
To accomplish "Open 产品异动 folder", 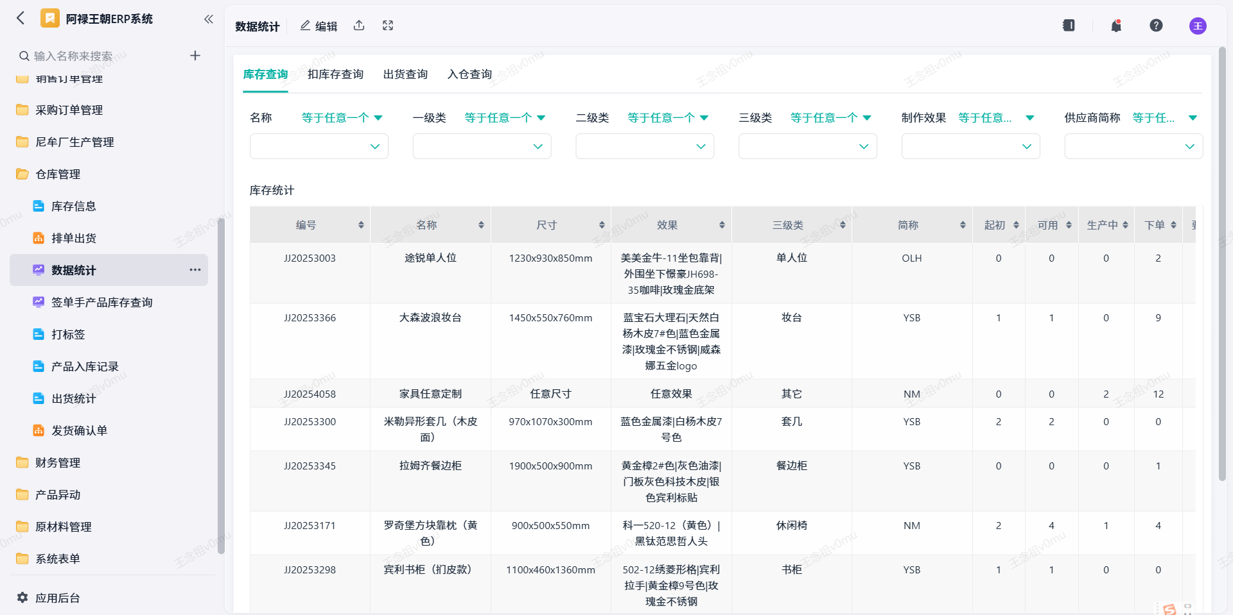I will 109,494.
